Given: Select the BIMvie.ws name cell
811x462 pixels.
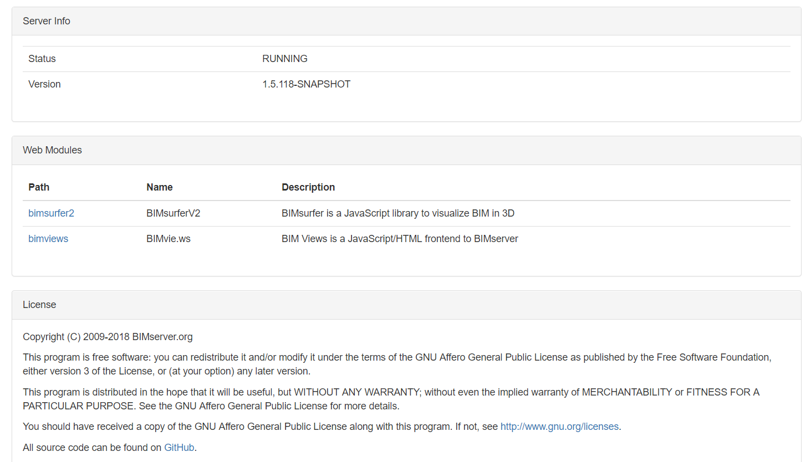Looking at the screenshot, I should 169,239.
